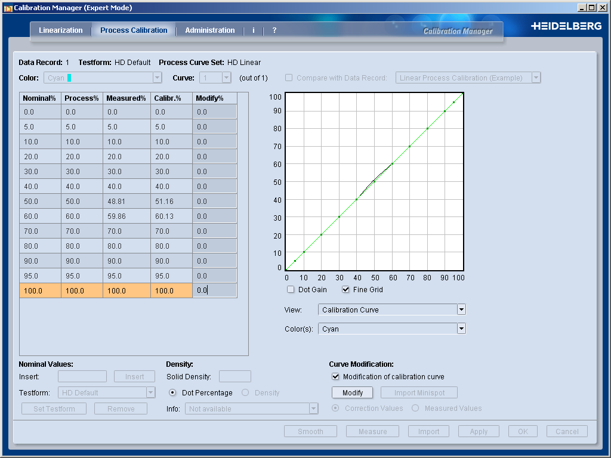
Task: Close the Calibration Manager window
Action: [601, 8]
